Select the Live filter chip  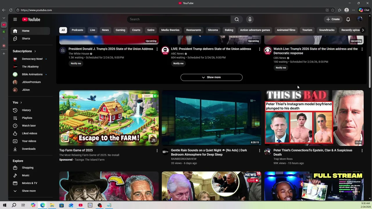92,30
